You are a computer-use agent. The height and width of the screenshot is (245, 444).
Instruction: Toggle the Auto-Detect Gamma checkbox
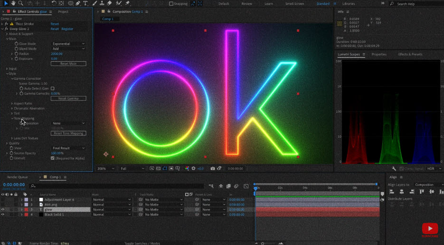coord(52,88)
